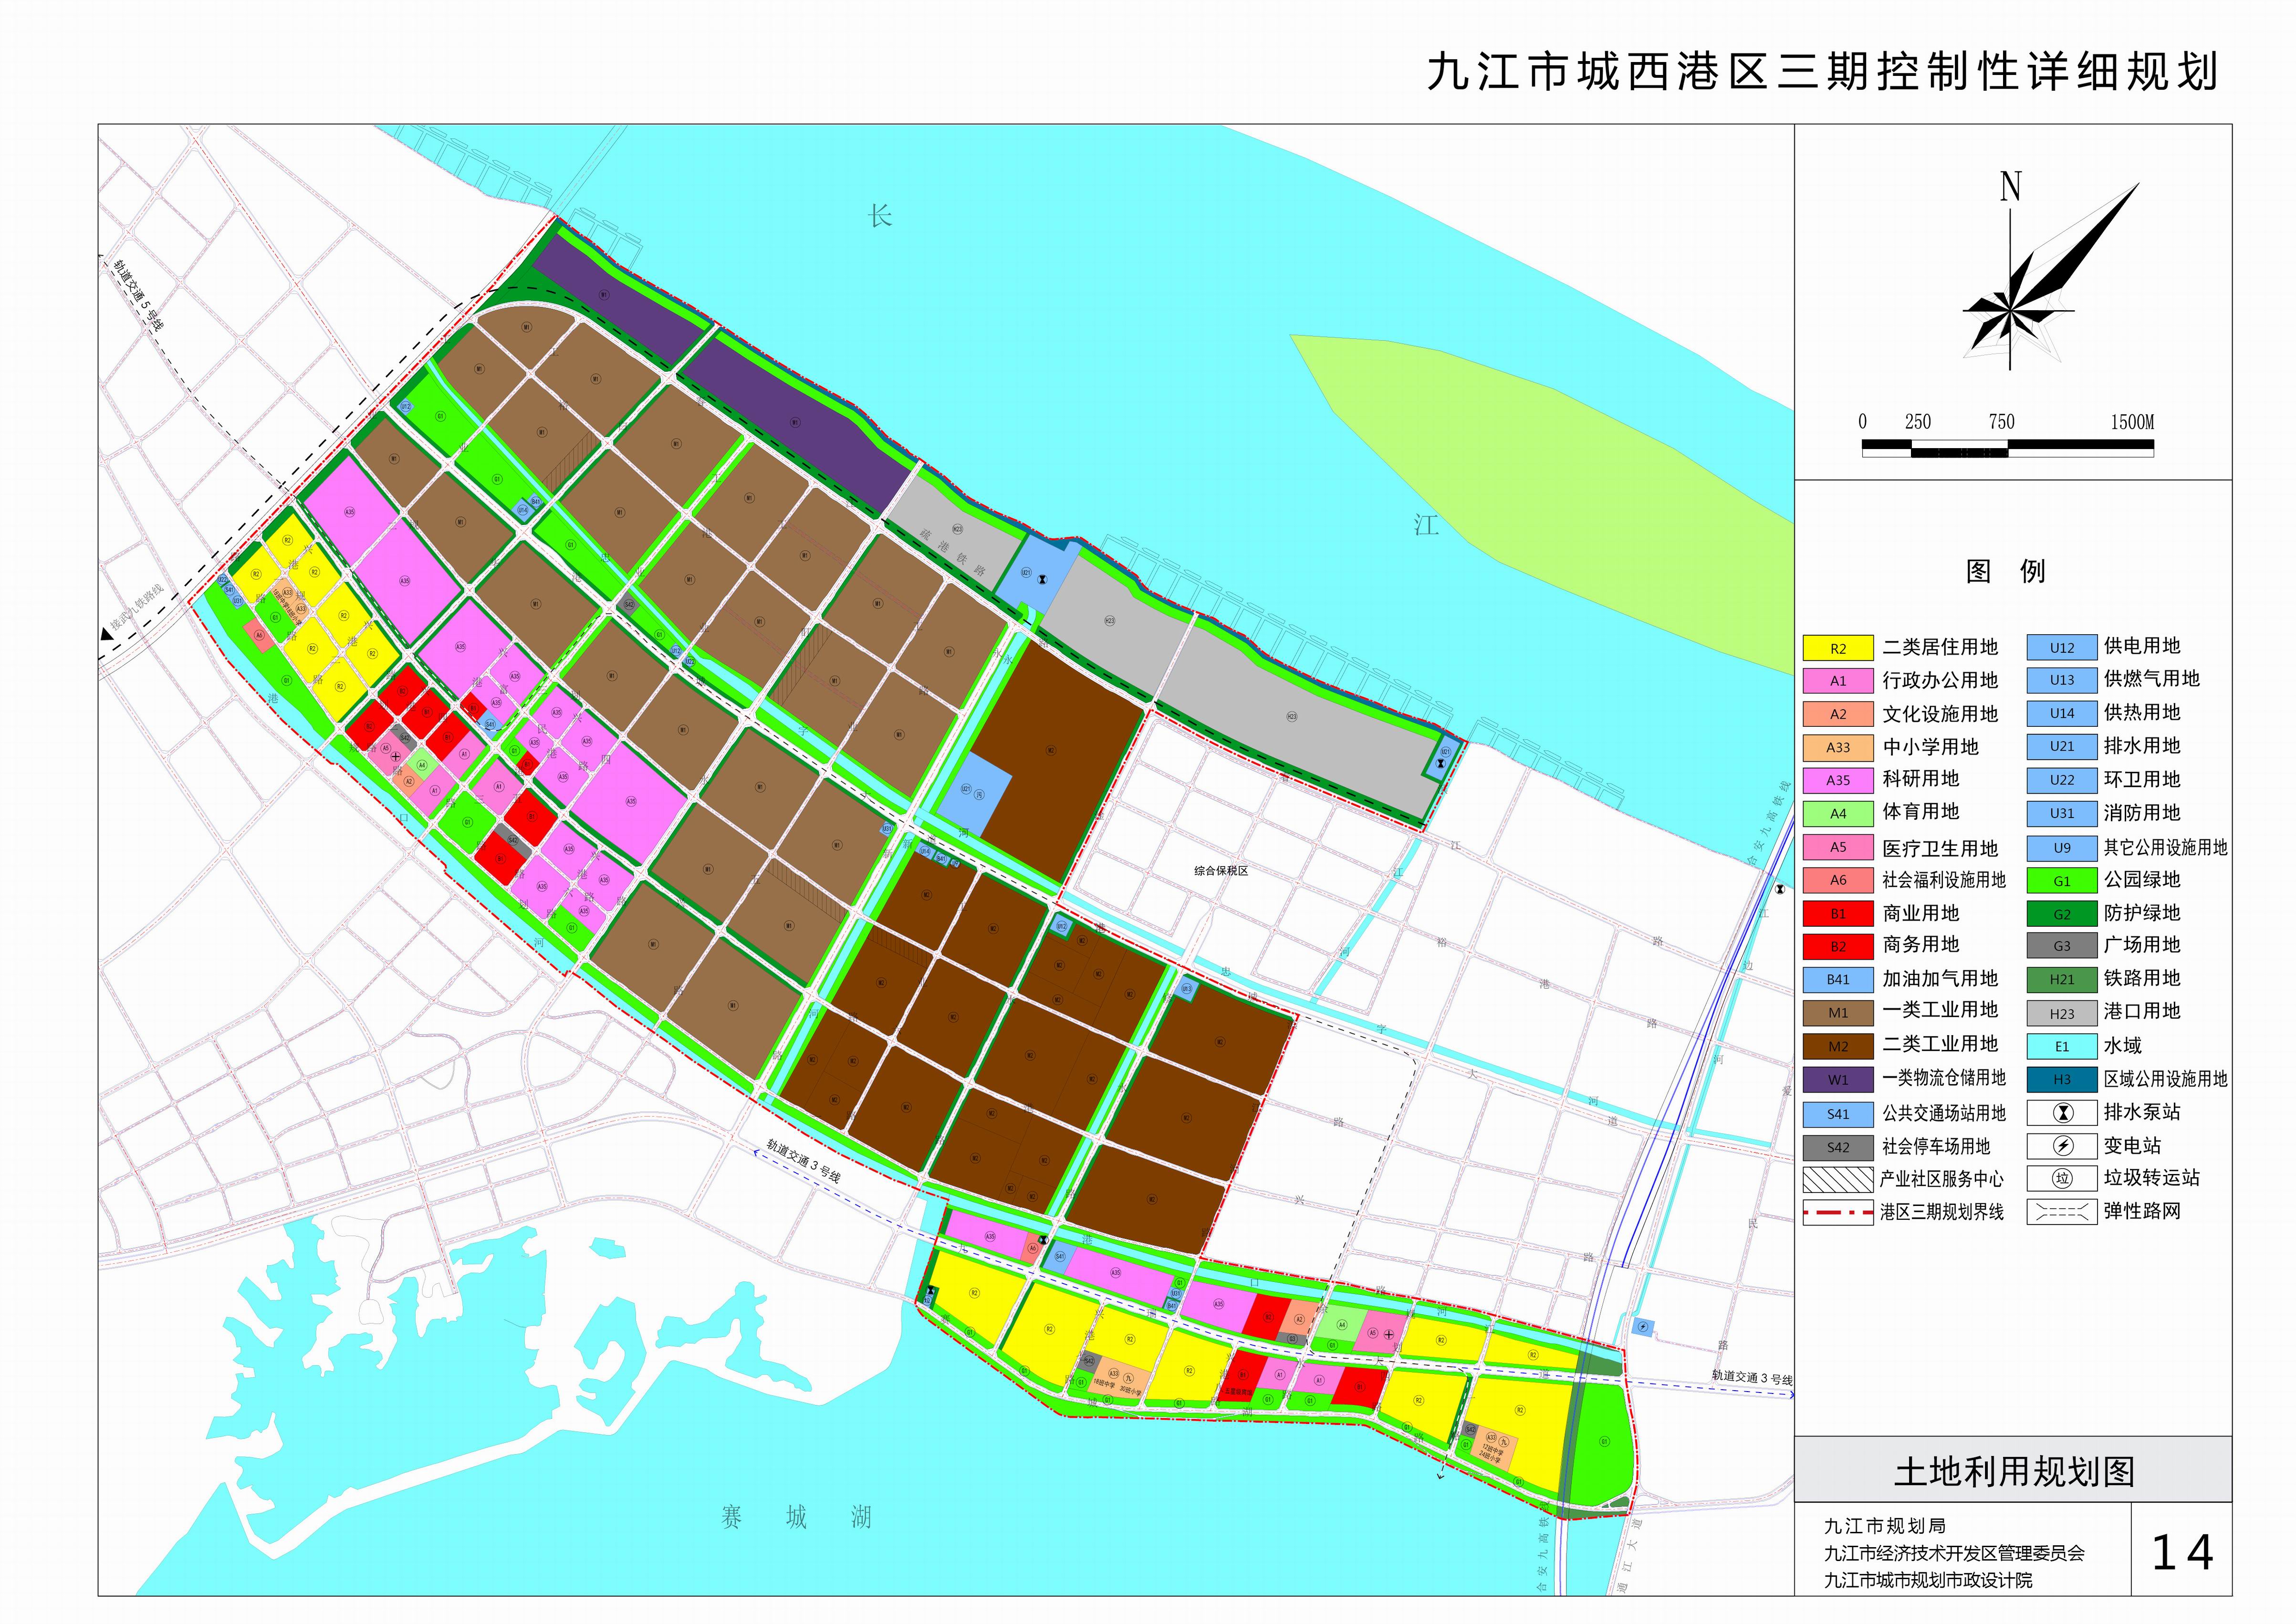The height and width of the screenshot is (1624, 2296).
Task: Select the S41 public transport station swatch
Action: tap(1838, 1114)
